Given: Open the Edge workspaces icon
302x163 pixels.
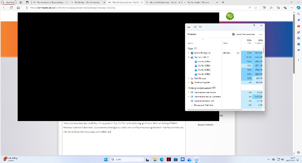Looking at the screenshot, I should pos(21,2).
